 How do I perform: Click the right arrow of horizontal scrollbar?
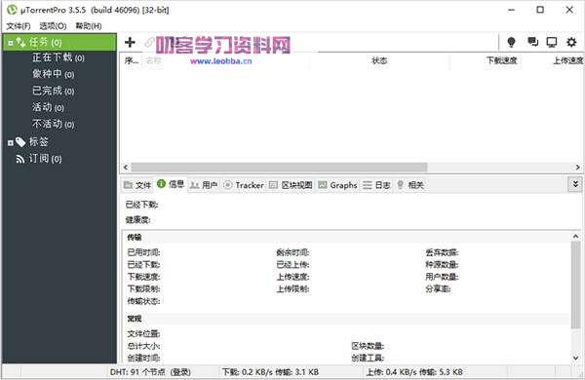point(577,167)
